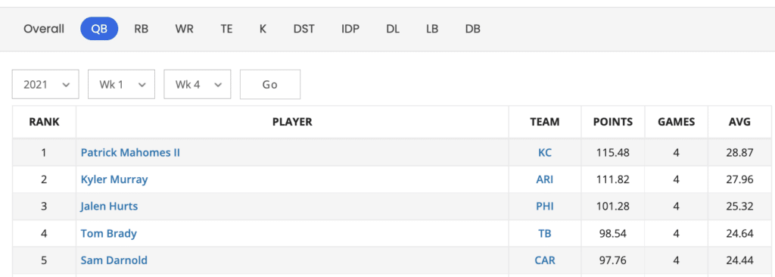This screenshot has height=277, width=775.
Task: Sort table by POINTS column header
Action: pos(613,122)
